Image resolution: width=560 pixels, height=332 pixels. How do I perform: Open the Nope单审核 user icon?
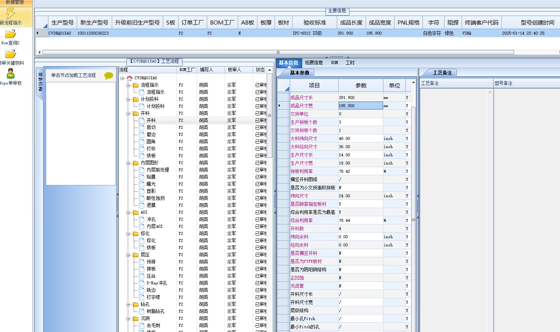pos(10,74)
